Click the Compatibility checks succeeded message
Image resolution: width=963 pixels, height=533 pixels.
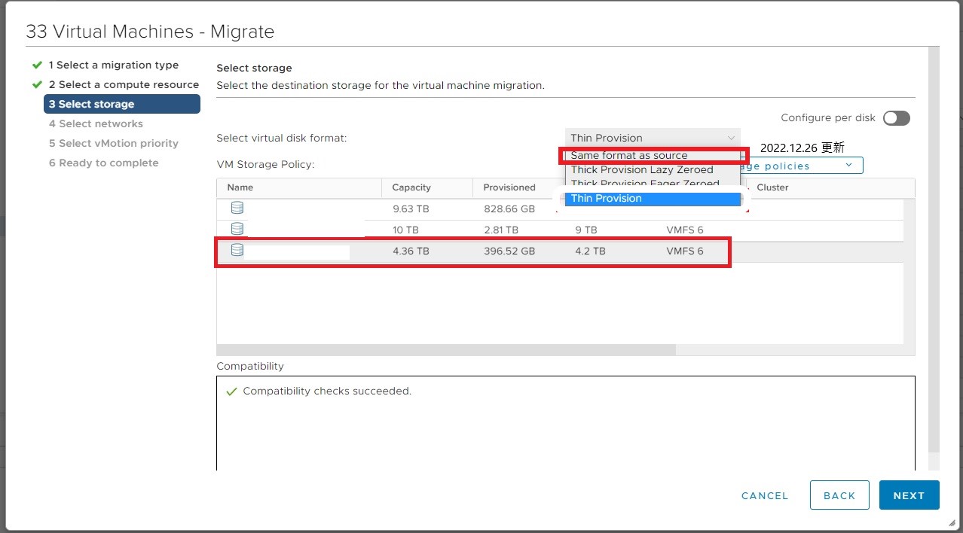click(327, 391)
